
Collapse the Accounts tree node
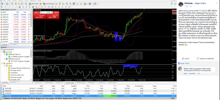pyautogui.click(x=2, y=52)
